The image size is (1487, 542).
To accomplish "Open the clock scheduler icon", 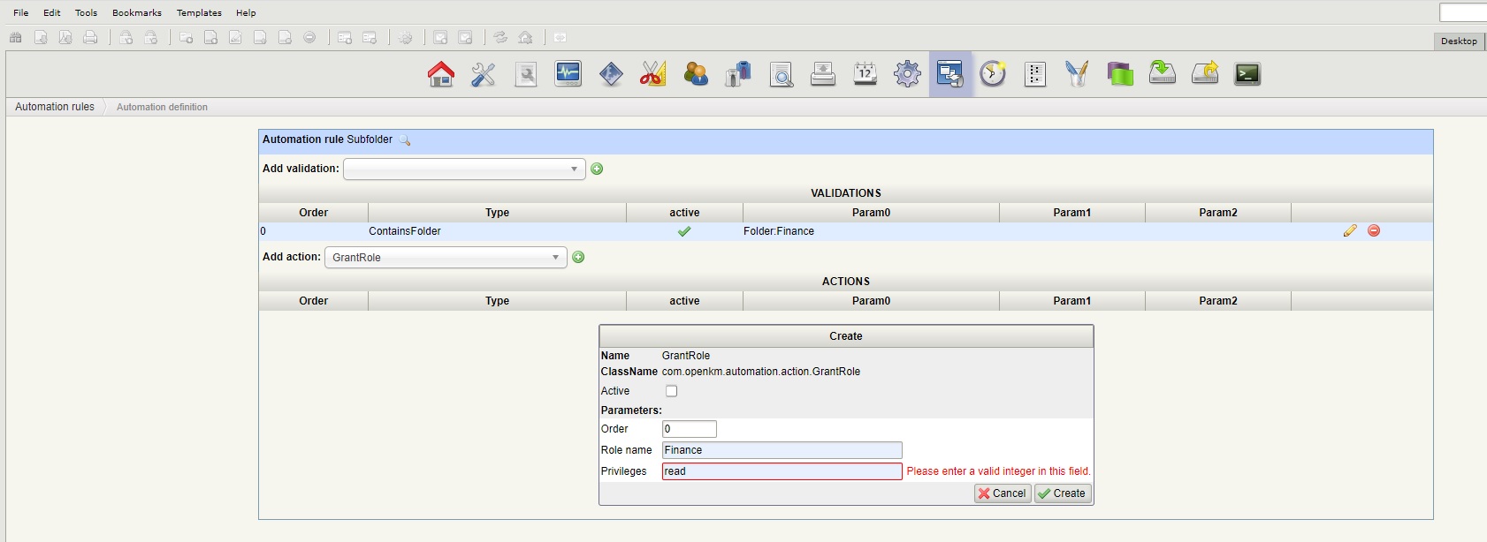I will (x=992, y=74).
